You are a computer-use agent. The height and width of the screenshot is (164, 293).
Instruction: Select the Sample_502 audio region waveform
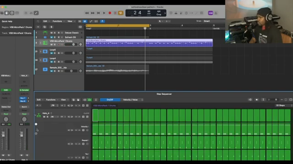click(117, 71)
